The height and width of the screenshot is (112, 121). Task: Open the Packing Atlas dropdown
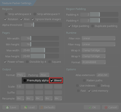coord(44,75)
